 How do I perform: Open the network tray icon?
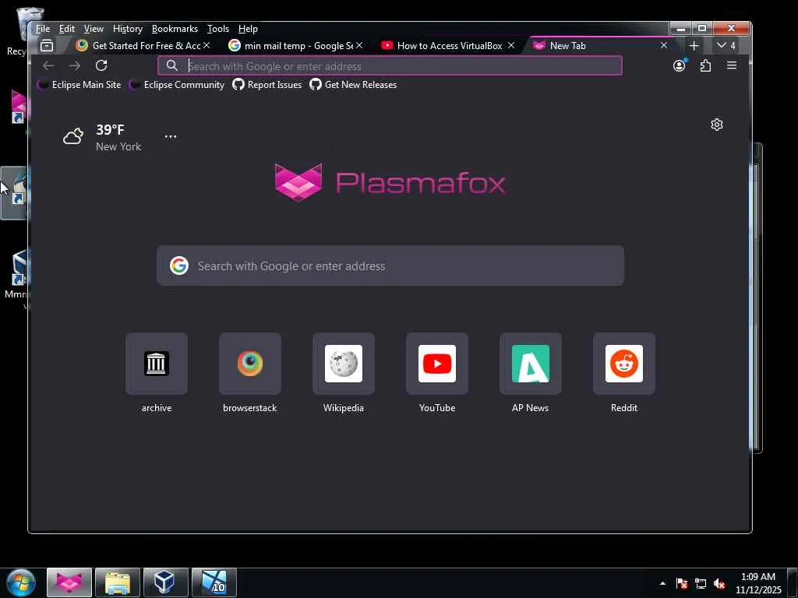701,583
